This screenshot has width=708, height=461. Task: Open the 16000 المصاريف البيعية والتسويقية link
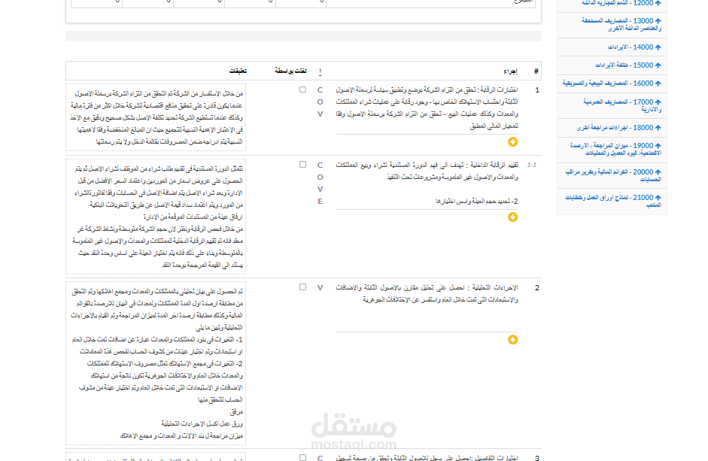pyautogui.click(x=612, y=83)
